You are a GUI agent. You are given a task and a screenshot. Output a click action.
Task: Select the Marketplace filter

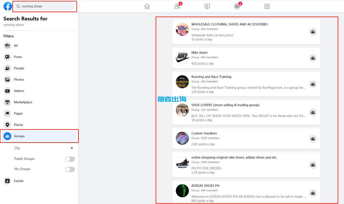tap(39, 102)
